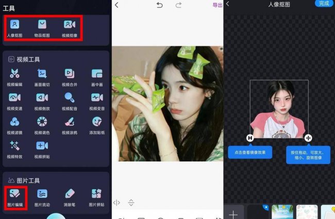The width and height of the screenshot is (335, 219).
Task: Click the move-scale handle on cutout
Action: (308, 138)
